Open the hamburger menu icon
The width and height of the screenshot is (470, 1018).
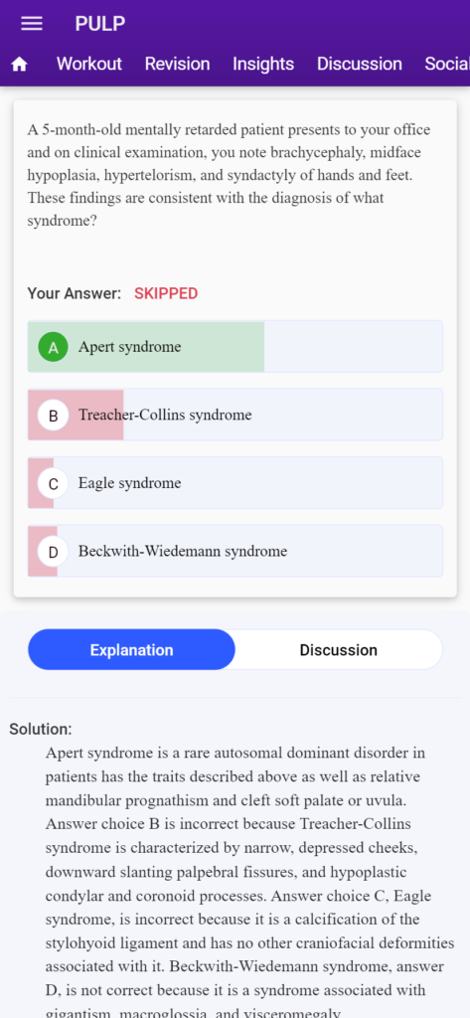(31, 24)
